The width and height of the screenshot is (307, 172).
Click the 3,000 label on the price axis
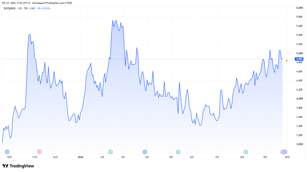click(300, 144)
